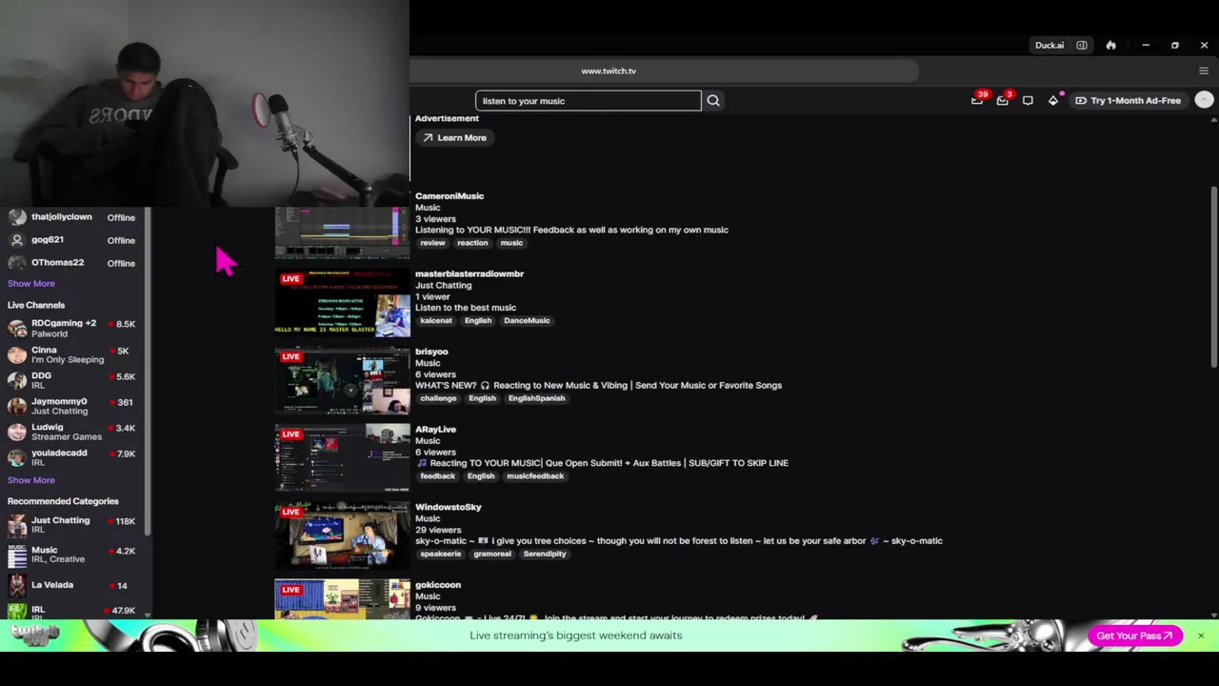Click RDCgaming channel avatar

pyautogui.click(x=17, y=329)
